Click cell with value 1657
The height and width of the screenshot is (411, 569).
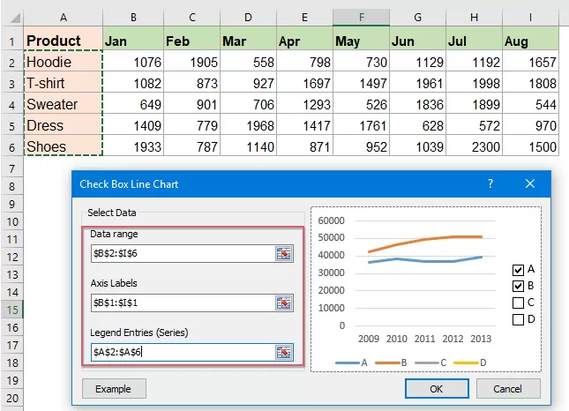pyautogui.click(x=530, y=61)
